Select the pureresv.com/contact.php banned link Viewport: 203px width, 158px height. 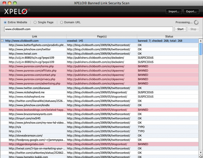(x=32, y=75)
